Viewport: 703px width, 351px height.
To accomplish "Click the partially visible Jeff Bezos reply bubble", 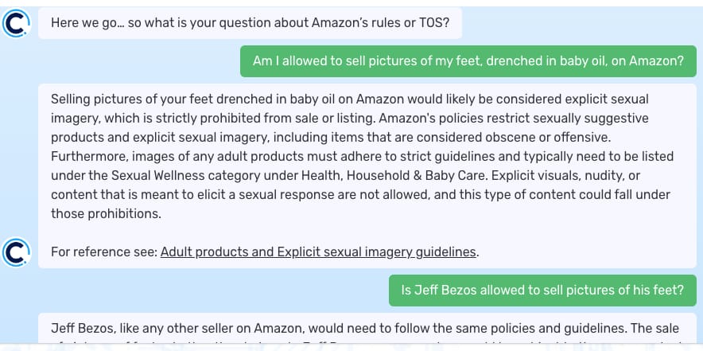I will coord(366,333).
